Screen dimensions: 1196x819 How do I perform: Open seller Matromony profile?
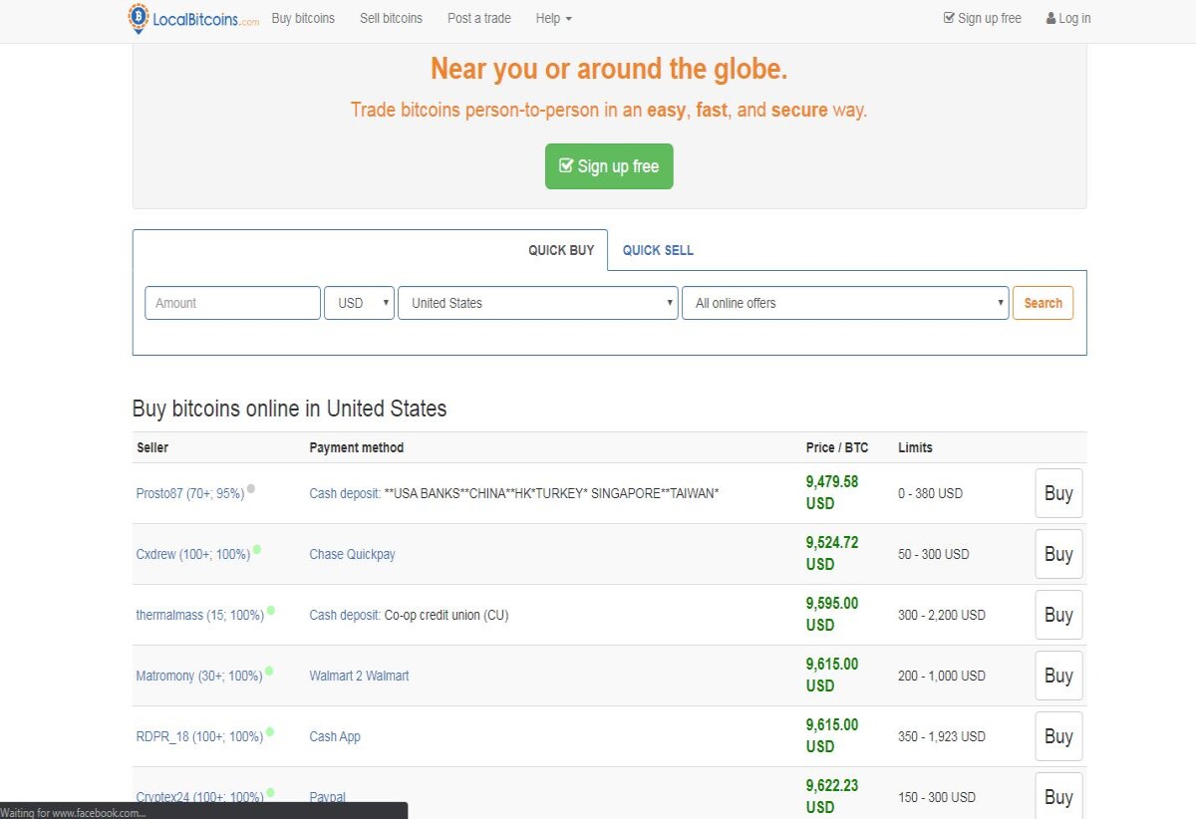click(x=199, y=676)
